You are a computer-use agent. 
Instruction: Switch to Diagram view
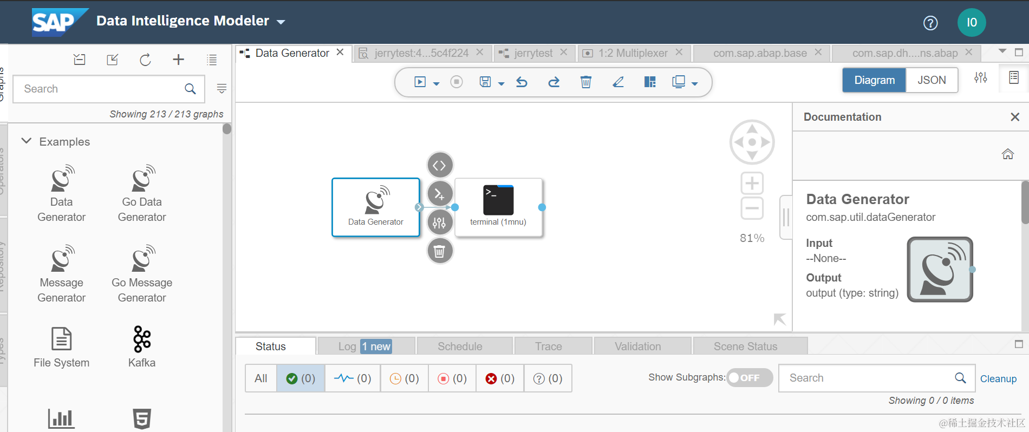(874, 80)
